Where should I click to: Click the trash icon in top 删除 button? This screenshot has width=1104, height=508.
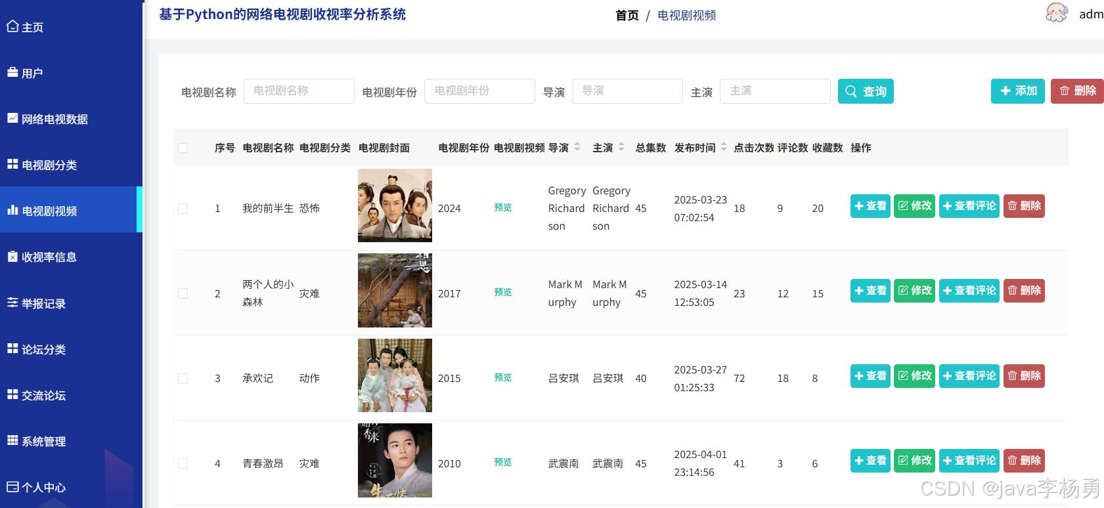coord(1065,91)
